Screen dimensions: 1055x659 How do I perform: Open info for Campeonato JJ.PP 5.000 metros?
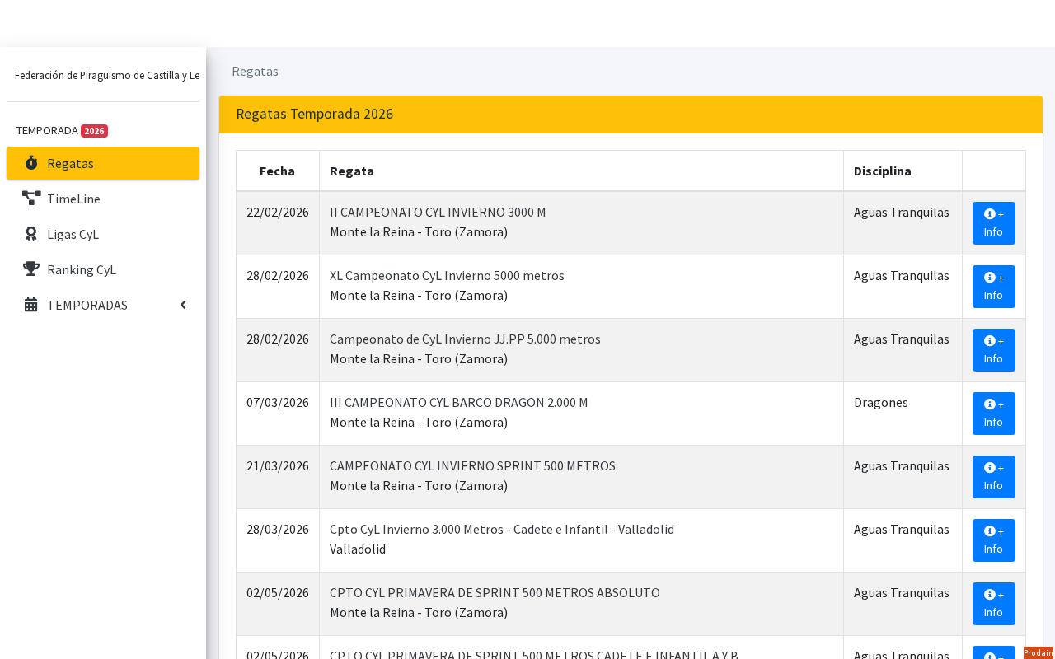point(994,350)
